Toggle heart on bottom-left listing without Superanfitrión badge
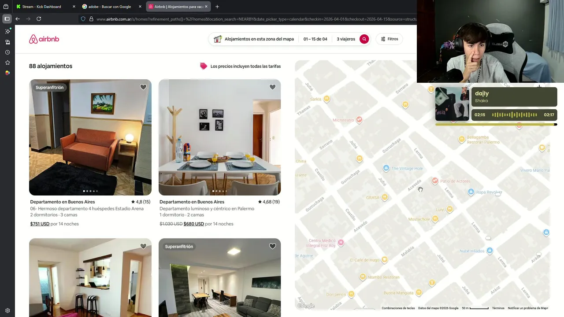Viewport: 564px width, 317px height. click(143, 246)
